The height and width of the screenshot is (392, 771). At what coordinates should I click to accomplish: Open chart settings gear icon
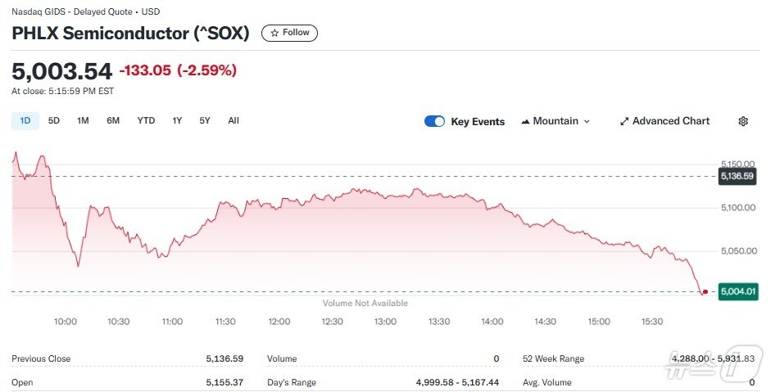click(x=743, y=121)
